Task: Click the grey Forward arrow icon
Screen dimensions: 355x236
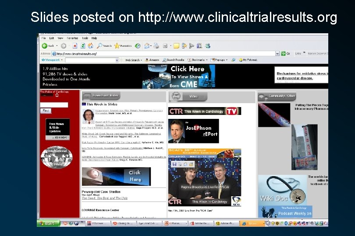Action: (64, 46)
